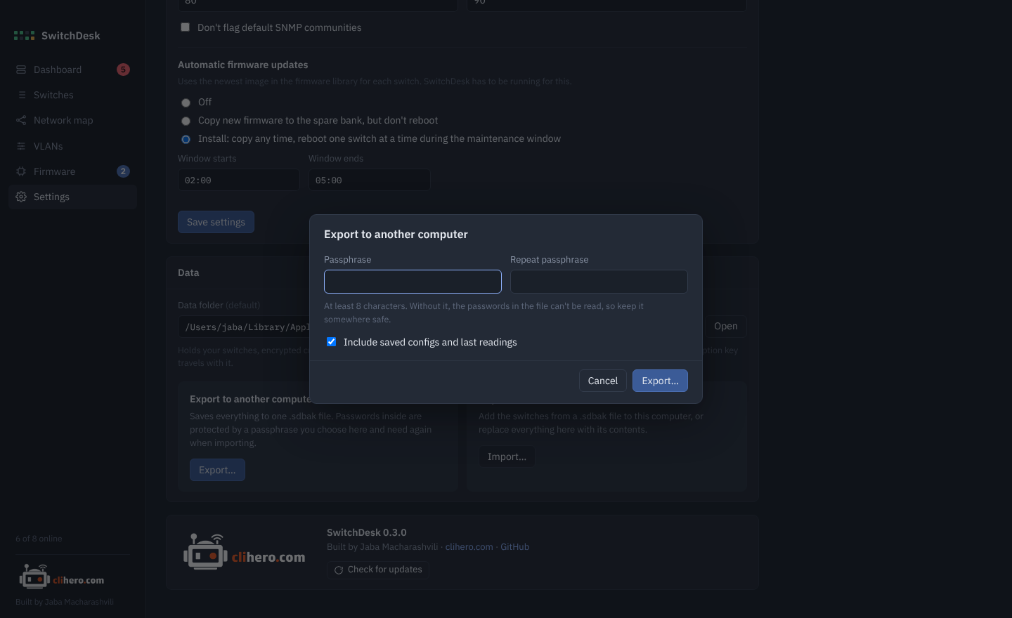Toggle Include saved configs and last readings
Screen dimensions: 1012x618
[331, 342]
